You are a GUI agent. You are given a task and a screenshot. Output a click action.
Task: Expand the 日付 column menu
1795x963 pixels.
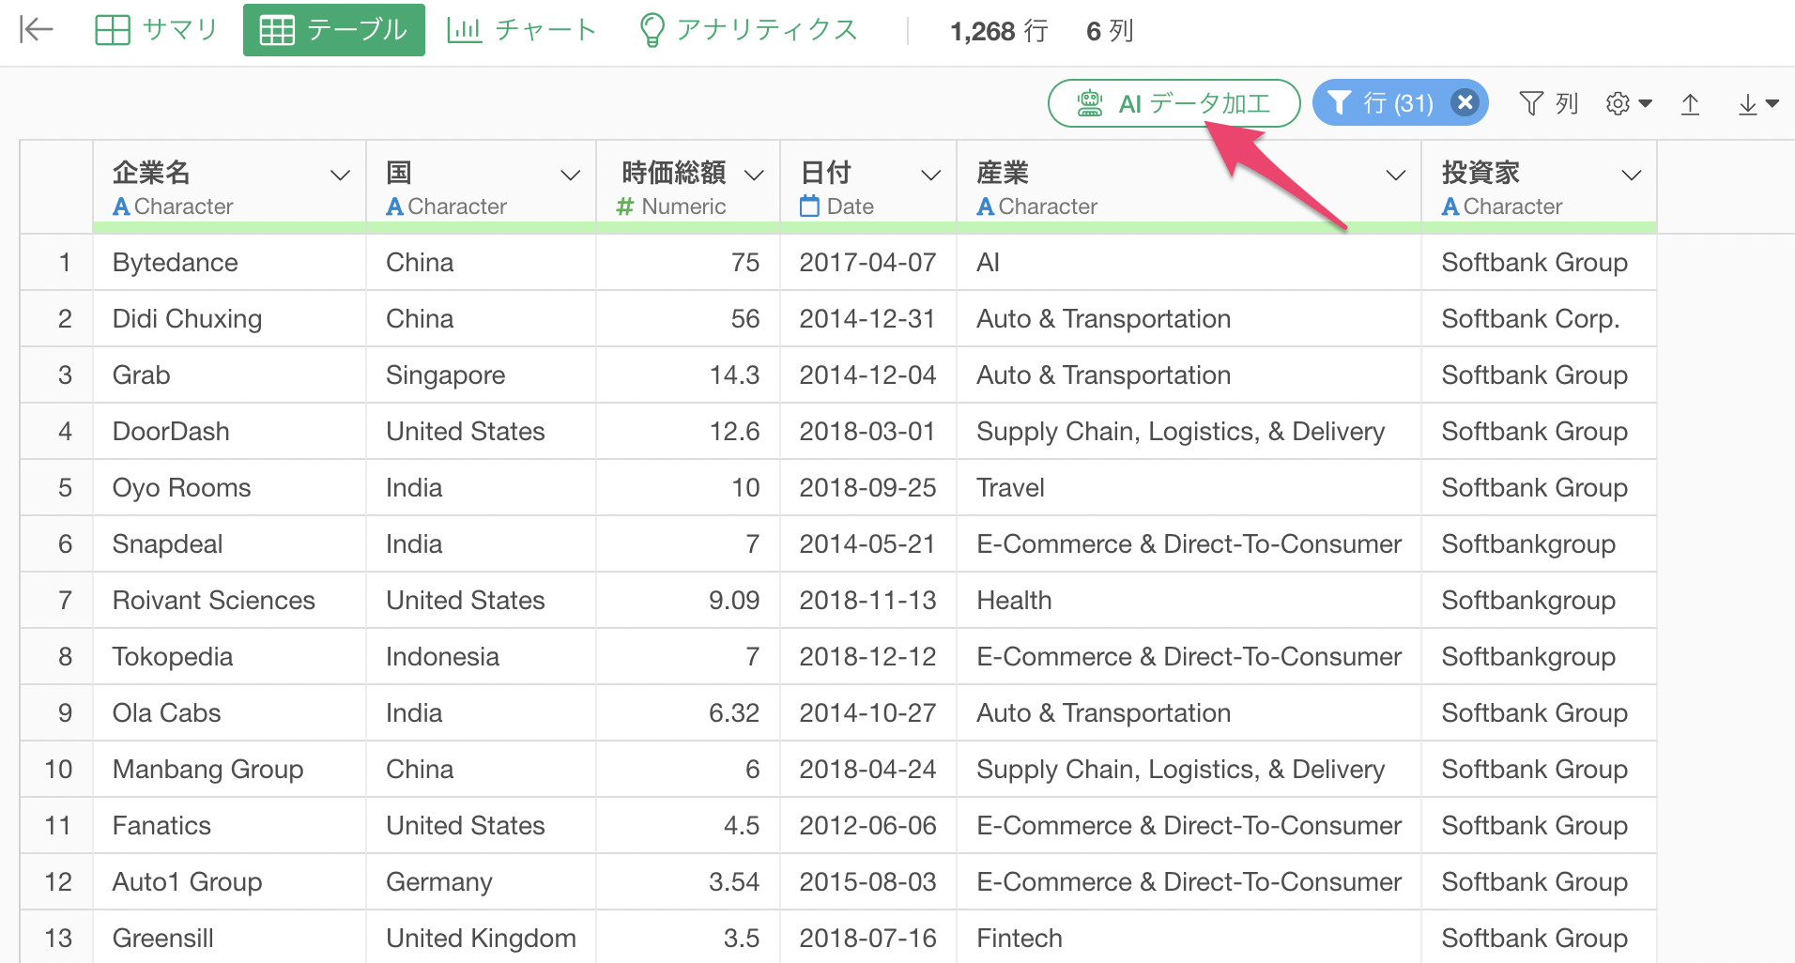point(930,176)
